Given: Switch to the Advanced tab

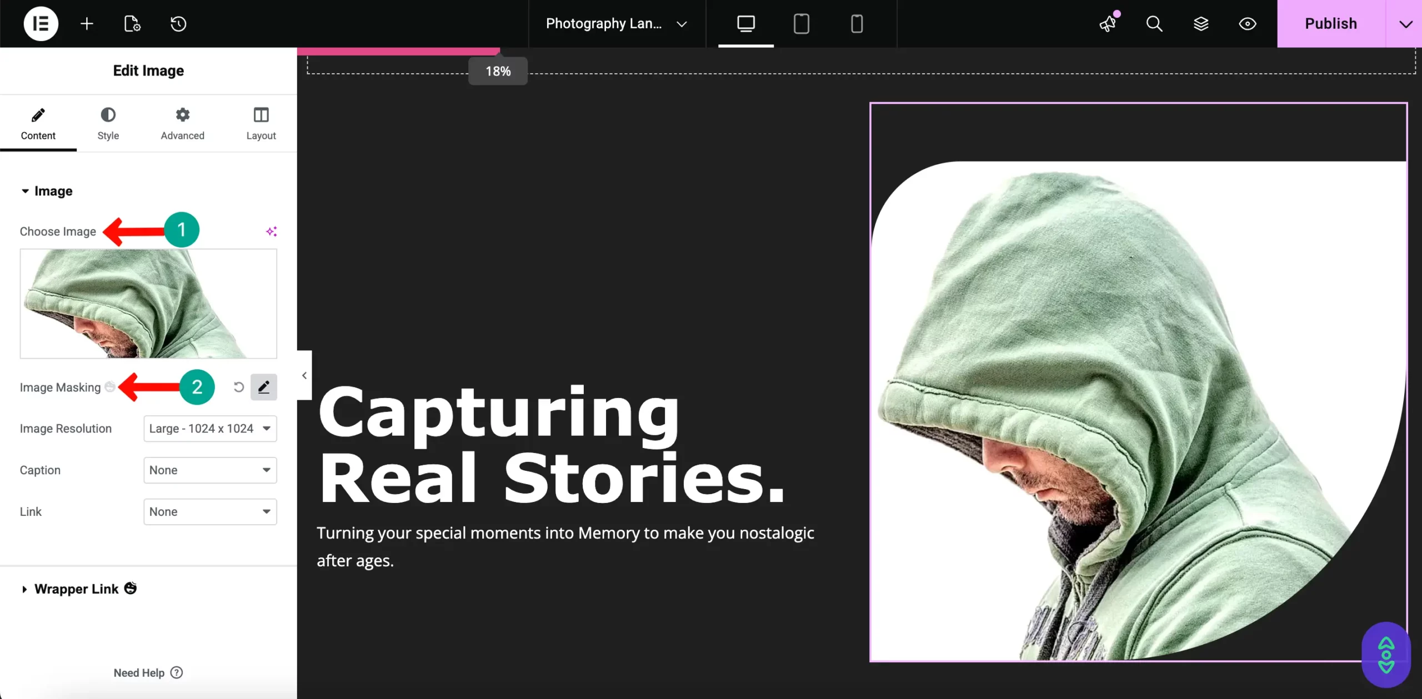Looking at the screenshot, I should coord(182,123).
